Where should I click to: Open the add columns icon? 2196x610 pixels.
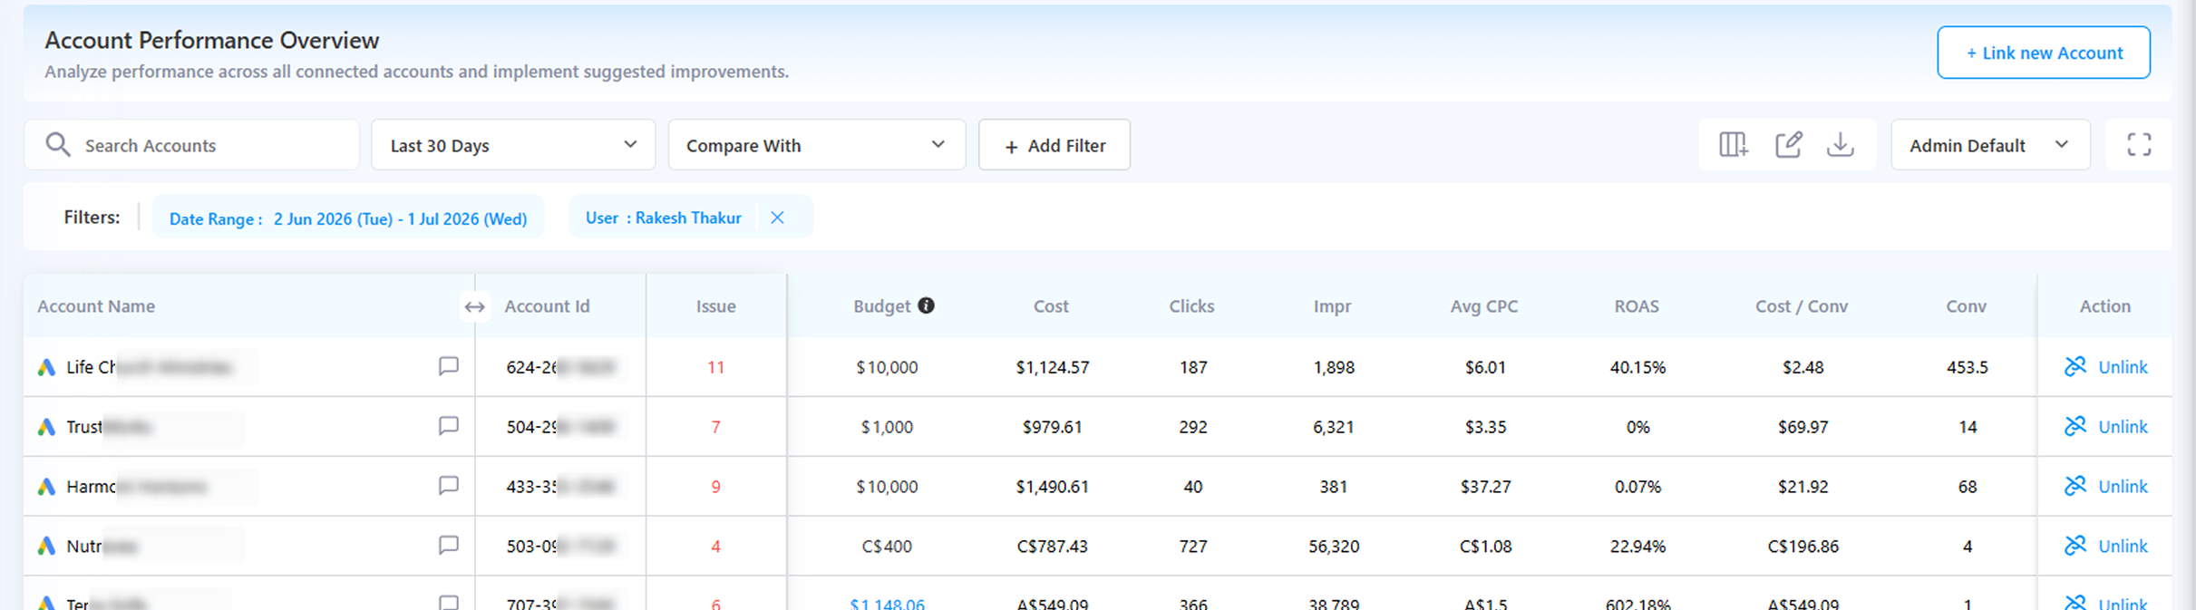pos(1733,144)
